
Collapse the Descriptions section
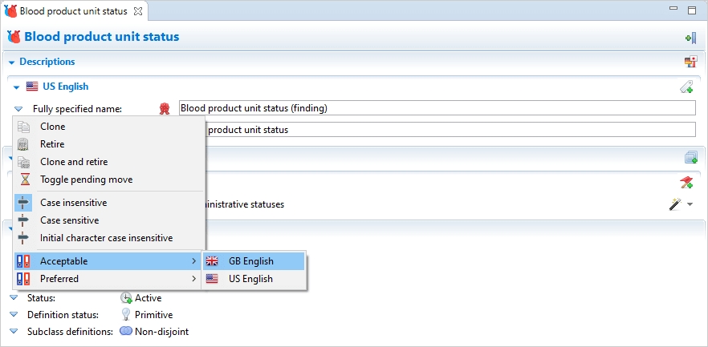click(x=12, y=63)
